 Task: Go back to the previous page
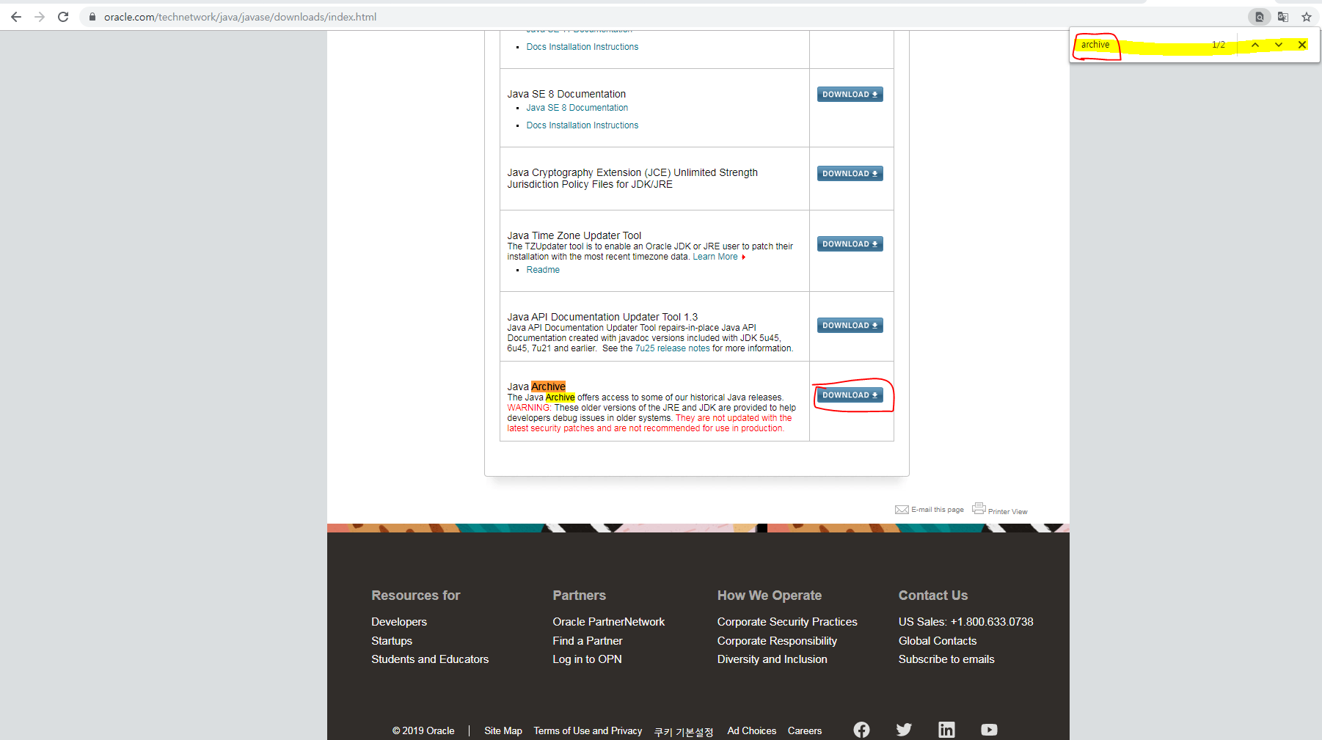coord(16,17)
